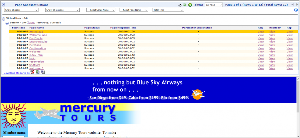Open the 100 rows Show dropdown
The image size is (300, 138).
[214, 5]
